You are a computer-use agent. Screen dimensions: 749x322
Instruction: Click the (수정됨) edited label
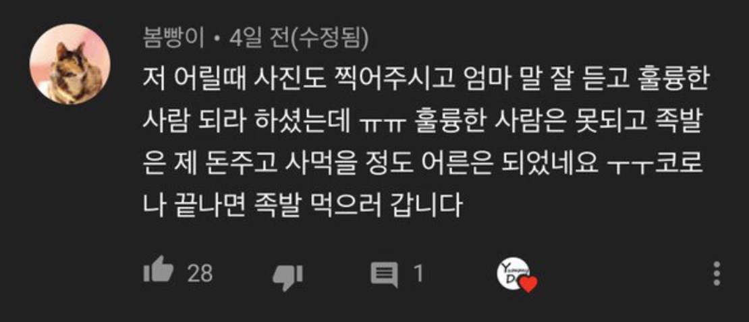[329, 39]
